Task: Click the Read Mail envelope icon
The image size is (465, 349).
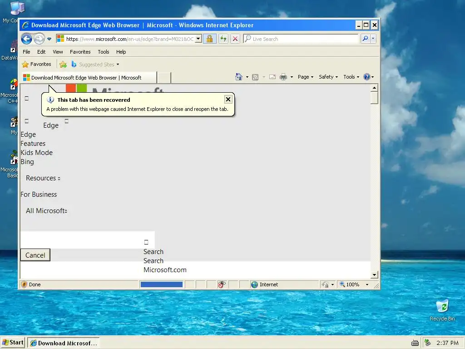Action: point(272,77)
